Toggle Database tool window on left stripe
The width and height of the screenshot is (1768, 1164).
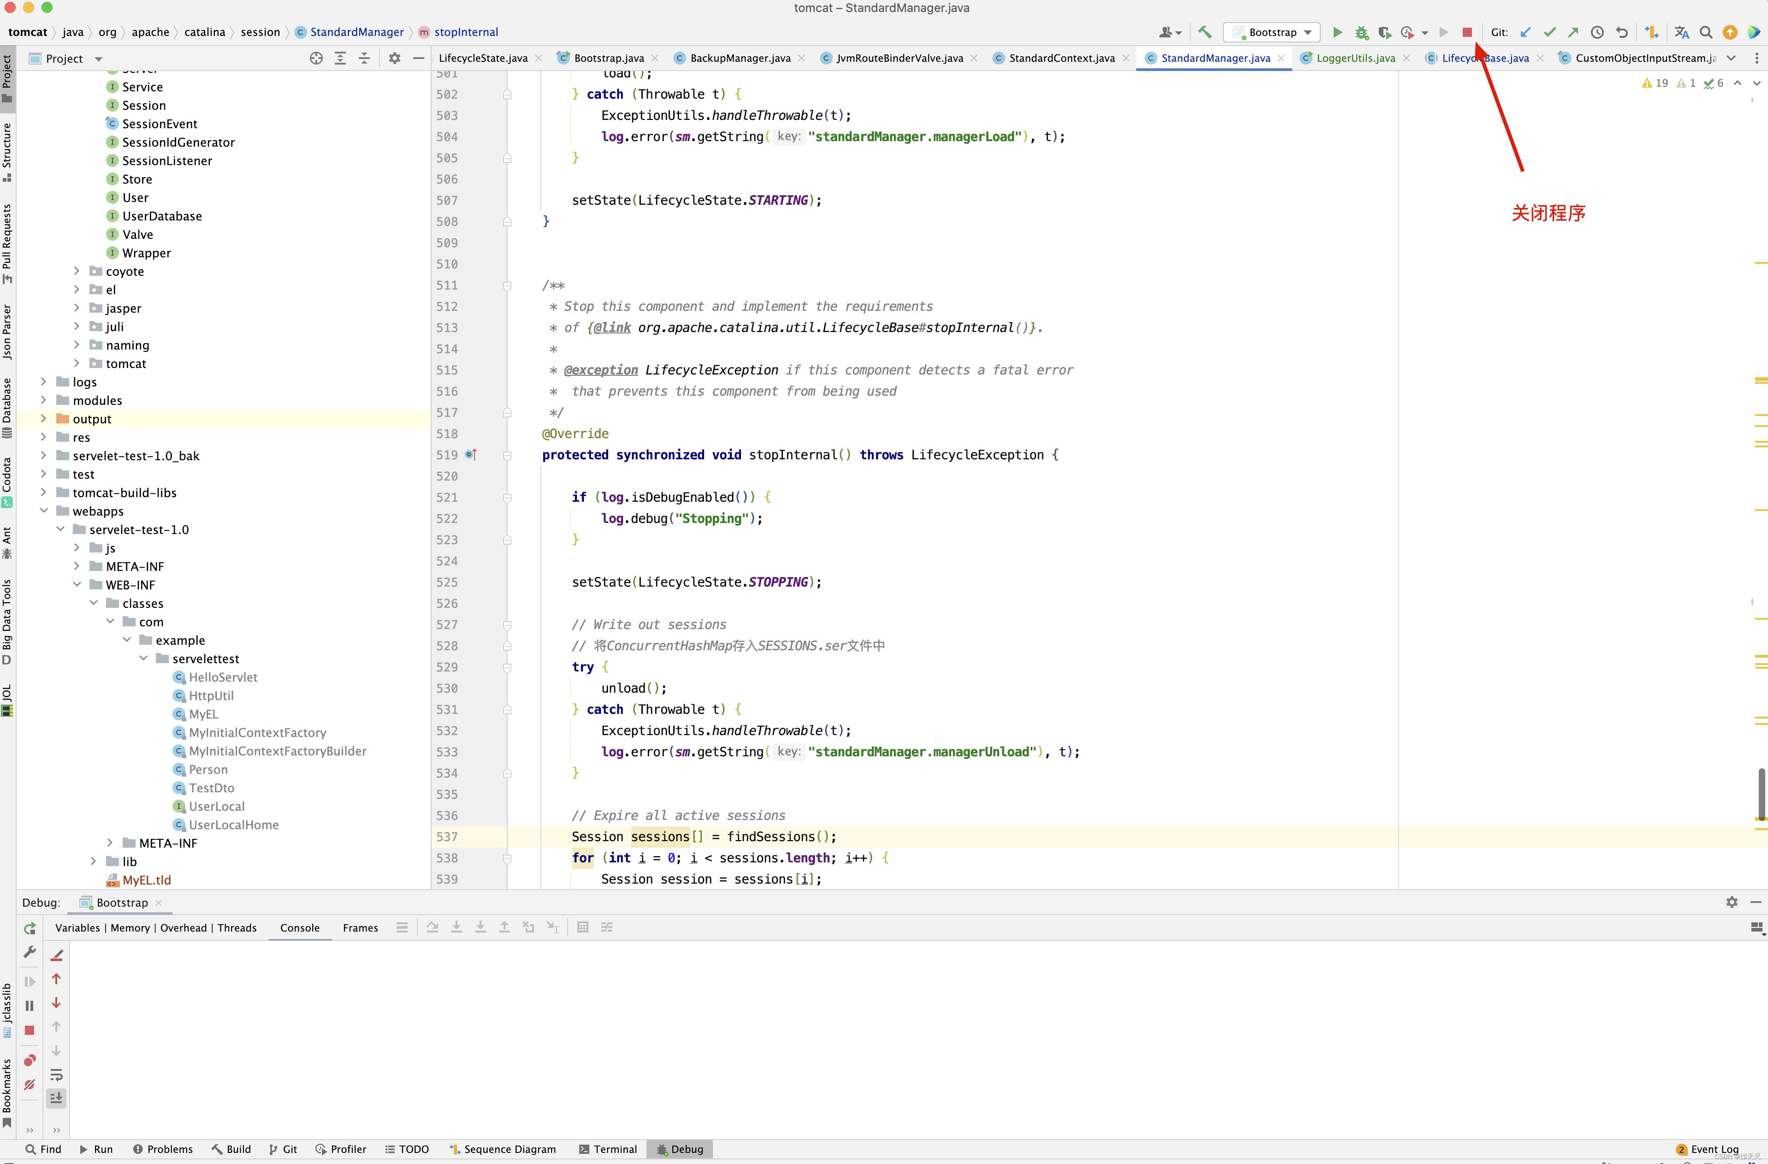tap(7, 408)
